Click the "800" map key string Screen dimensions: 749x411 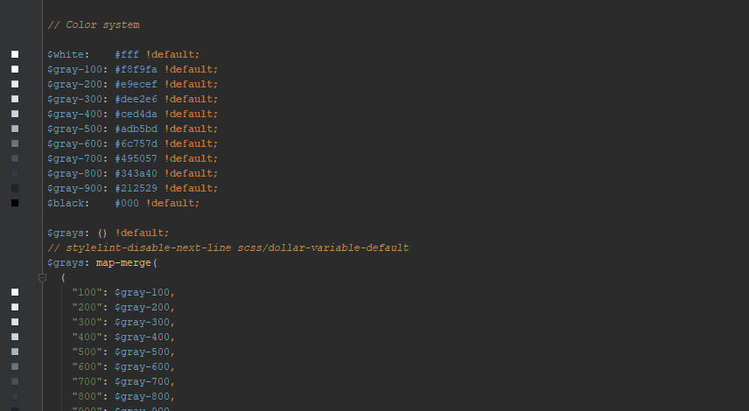(89, 396)
